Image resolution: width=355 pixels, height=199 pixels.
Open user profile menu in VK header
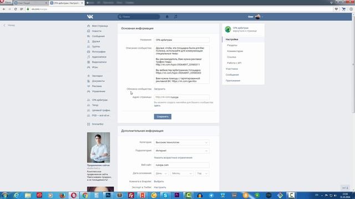tap(255, 17)
